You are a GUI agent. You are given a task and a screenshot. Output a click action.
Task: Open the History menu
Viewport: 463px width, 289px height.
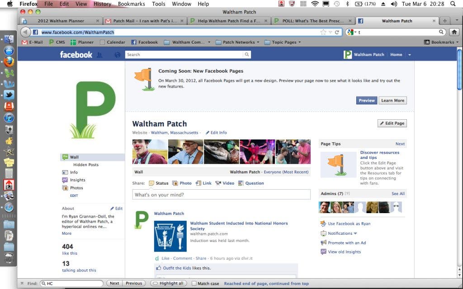[102, 4]
